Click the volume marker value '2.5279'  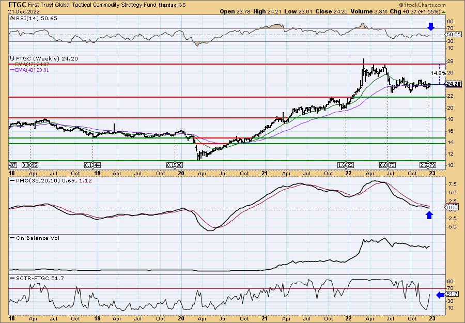pos(428,165)
